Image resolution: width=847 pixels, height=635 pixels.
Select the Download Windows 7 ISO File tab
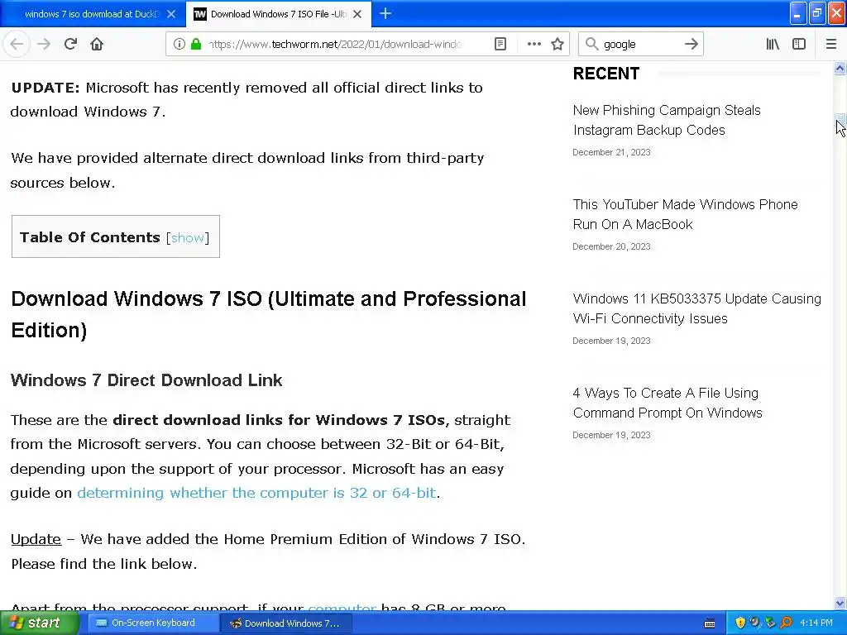(x=279, y=14)
